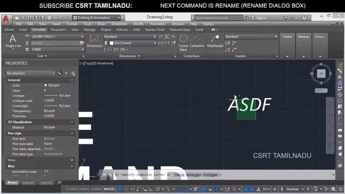Image resolution: width=345 pixels, height=194 pixels.
Task: Collapse the 3D Visualization section
Action: pyautogui.click(x=72, y=122)
